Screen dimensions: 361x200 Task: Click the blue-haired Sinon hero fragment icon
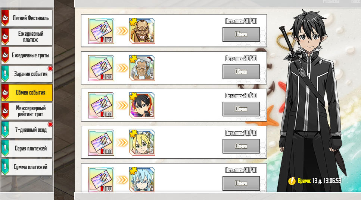coord(142,180)
